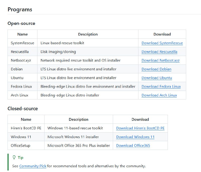Screen dimensions: 201x172
Task: Follow the Download Office365 link
Action: pyautogui.click(x=133, y=146)
